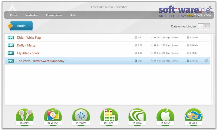Viewport: 218px width, 131px height.
Task: Click the 2:37 duration value
Action: pos(140,53)
